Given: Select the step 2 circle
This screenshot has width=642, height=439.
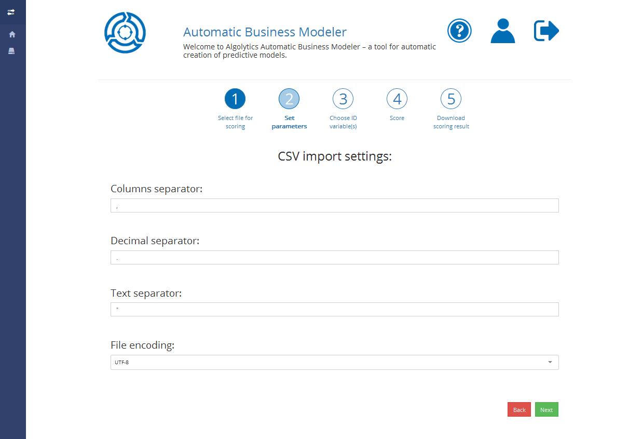Looking at the screenshot, I should tap(289, 99).
